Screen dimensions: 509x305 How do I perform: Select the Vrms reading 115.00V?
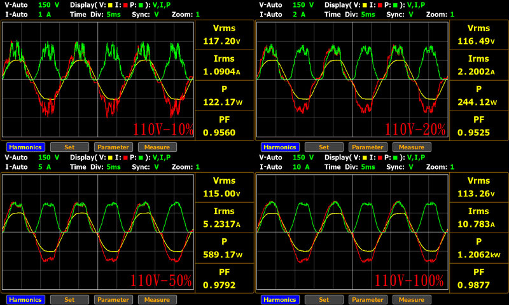[x=221, y=194]
